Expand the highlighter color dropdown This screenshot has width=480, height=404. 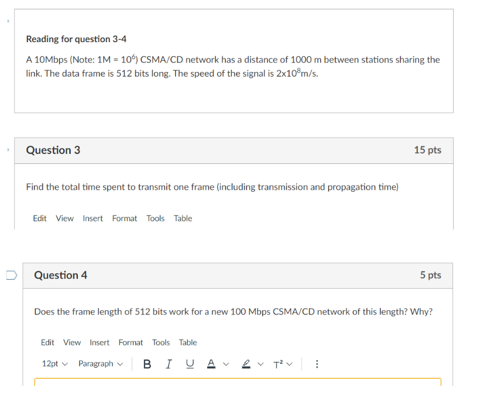(260, 364)
